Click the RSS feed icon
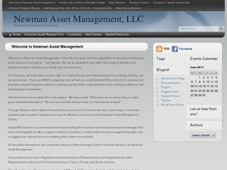This screenshot has height=170, width=227. pyautogui.click(x=159, y=49)
